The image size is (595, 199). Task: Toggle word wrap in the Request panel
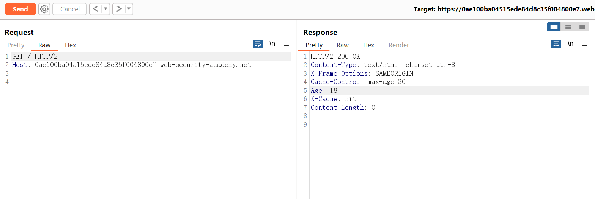coord(258,44)
